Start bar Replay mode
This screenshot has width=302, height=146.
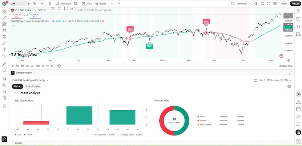[x=101, y=3]
